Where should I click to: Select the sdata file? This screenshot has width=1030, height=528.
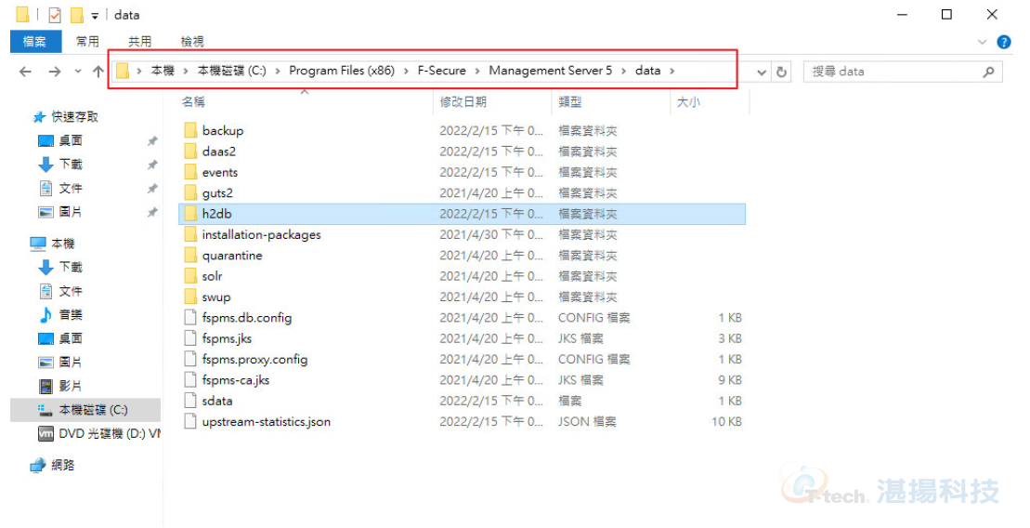point(216,401)
